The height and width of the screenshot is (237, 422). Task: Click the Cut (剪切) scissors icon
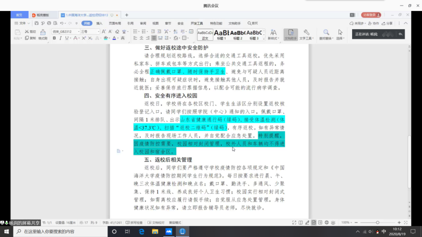[x=27, y=32]
